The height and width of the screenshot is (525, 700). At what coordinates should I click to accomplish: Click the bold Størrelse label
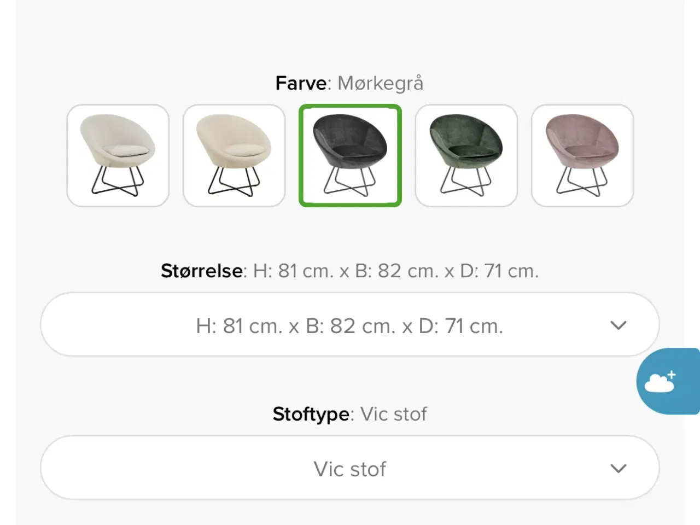(202, 271)
